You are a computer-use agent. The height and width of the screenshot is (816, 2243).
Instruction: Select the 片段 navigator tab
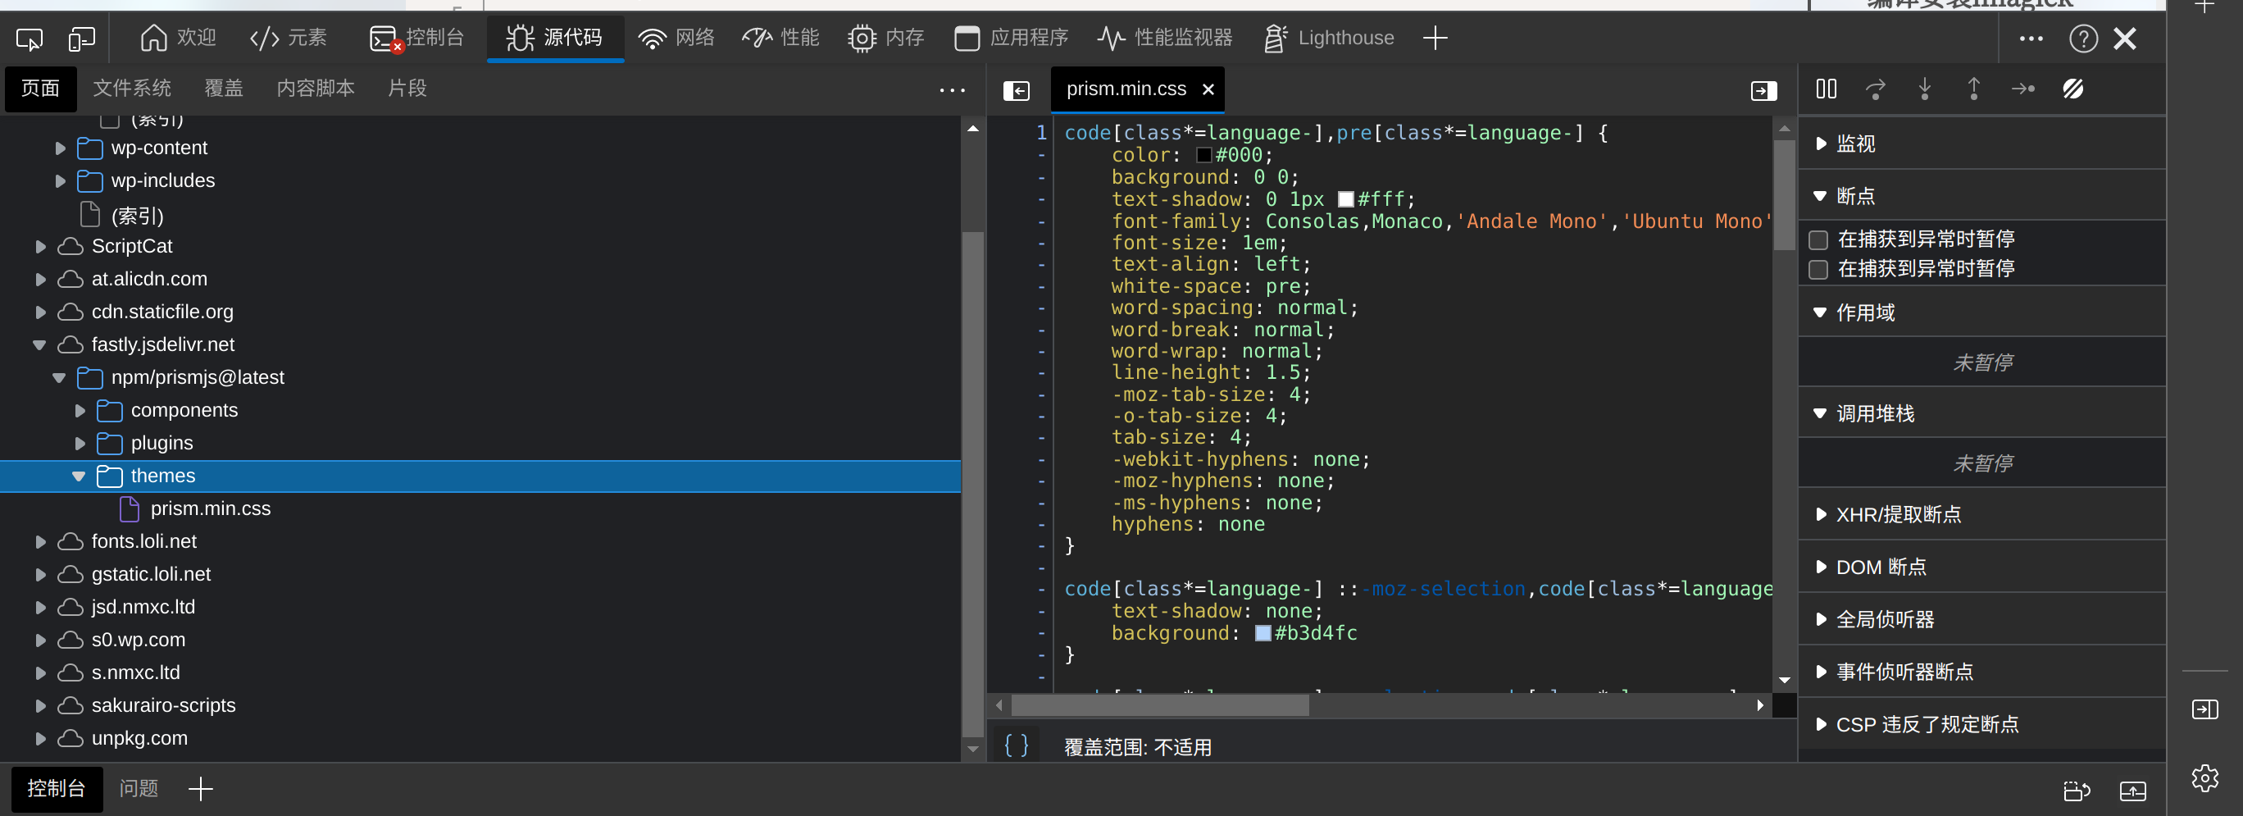click(x=407, y=88)
